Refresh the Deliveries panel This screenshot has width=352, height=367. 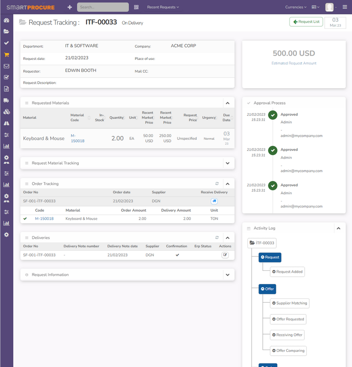tap(217, 237)
